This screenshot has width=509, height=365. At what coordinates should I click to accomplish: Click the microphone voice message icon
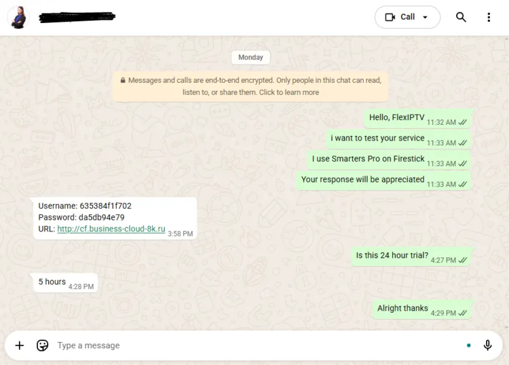(487, 345)
